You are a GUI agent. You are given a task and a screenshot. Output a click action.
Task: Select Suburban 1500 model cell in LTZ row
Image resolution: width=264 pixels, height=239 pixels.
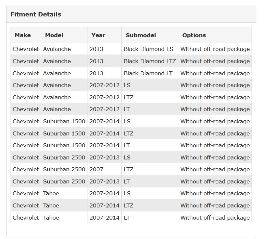(64, 133)
